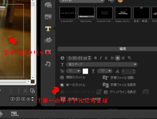Select the Season's Gr.. title thumbnail
Viewport: 157px width, 119px height.
point(105,13)
